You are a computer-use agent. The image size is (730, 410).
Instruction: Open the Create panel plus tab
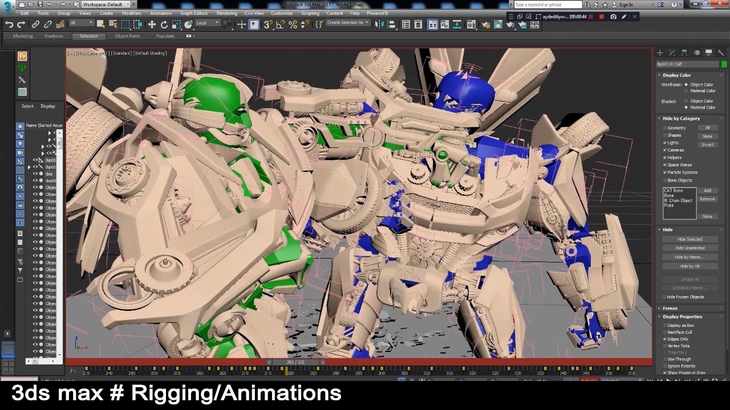click(x=660, y=52)
